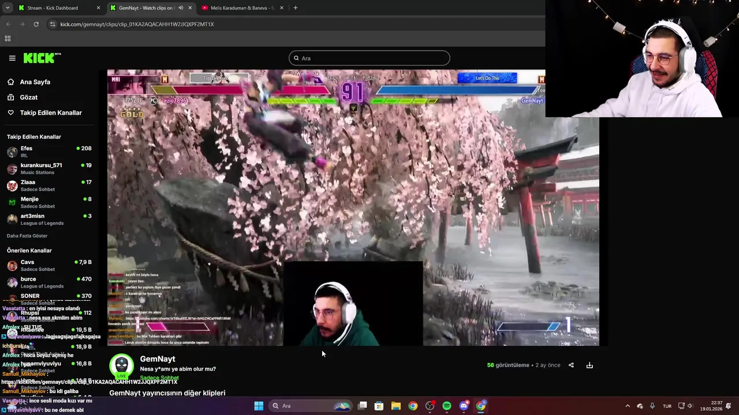Click Menjie green avatar icon
739x415 pixels.
(x=12, y=202)
